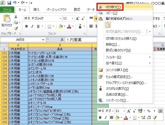The image size is (165, 125).
Task: Click the comma style icon in mini toolbar
Action: pos(154,111)
